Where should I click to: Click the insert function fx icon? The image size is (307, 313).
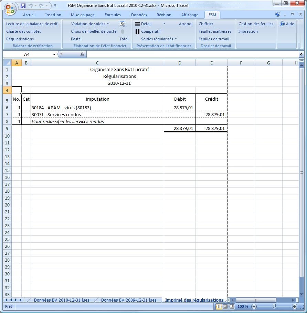(82, 54)
